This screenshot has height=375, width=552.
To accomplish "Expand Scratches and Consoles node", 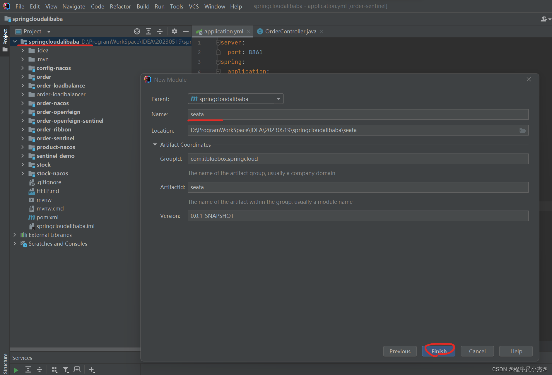I will [x=15, y=244].
